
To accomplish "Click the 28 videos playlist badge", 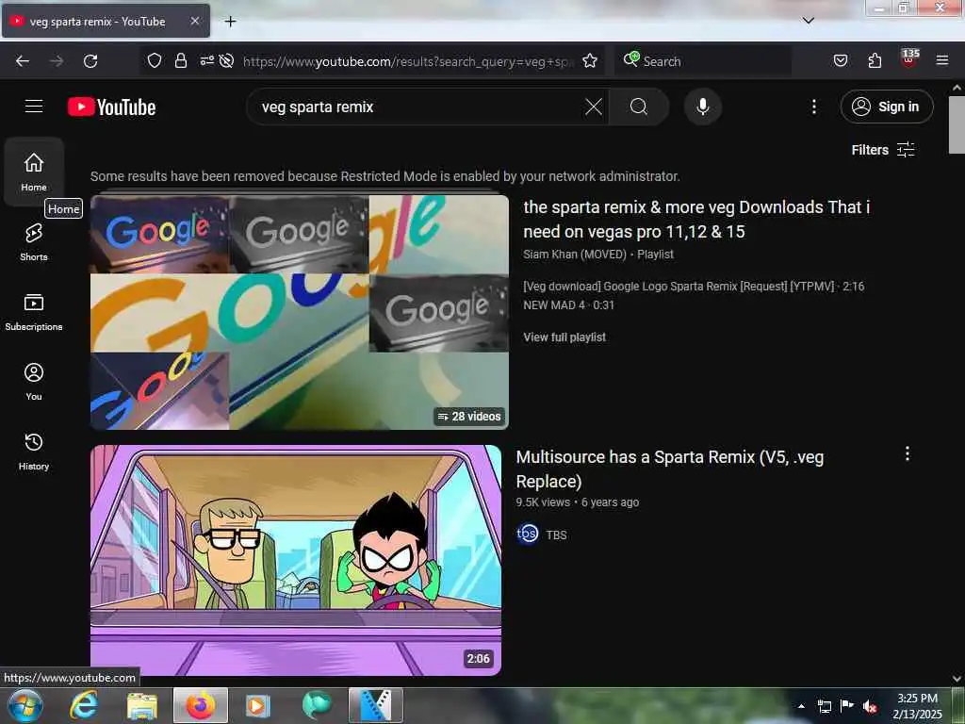I will (469, 417).
